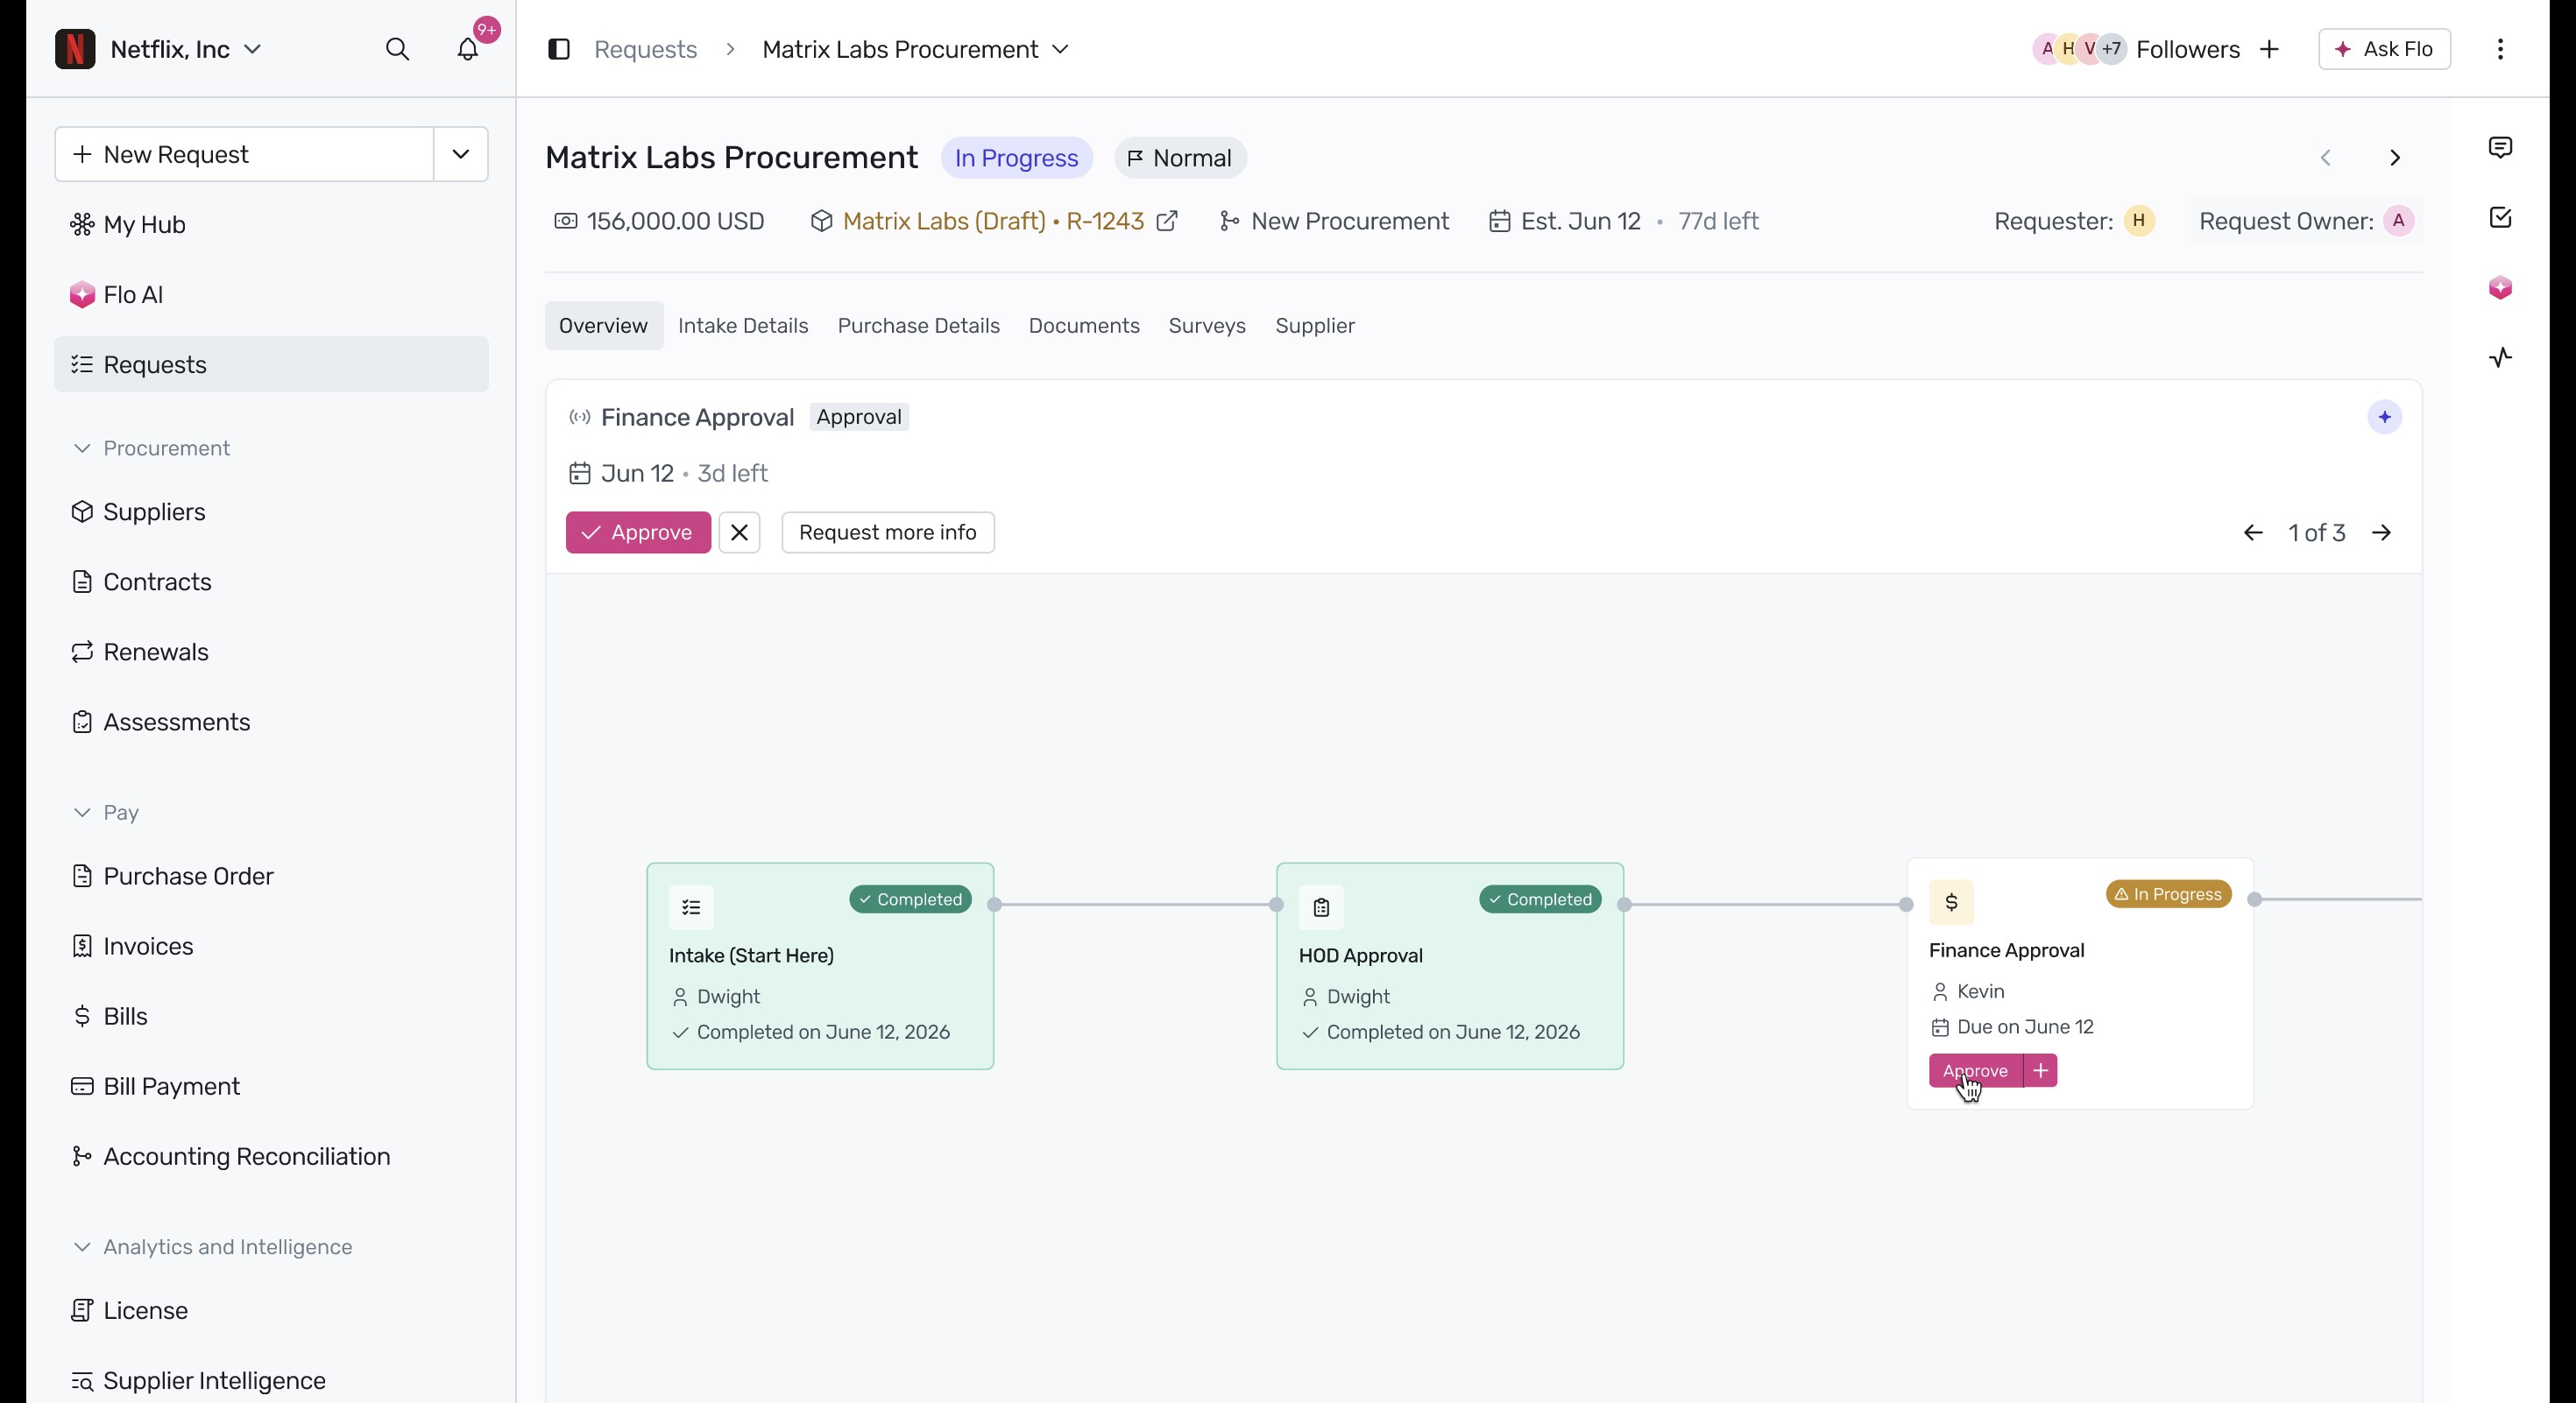This screenshot has height=1403, width=2576.
Task: Switch to the Intake Details tab
Action: click(x=743, y=326)
